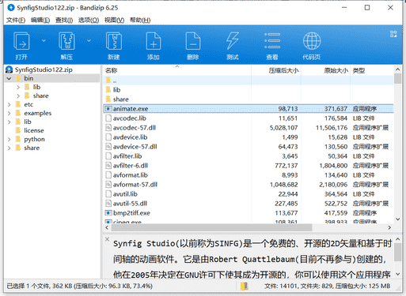Sort by 原始大小 column header
Viewport: 406px width, 296px height.
[325, 70]
